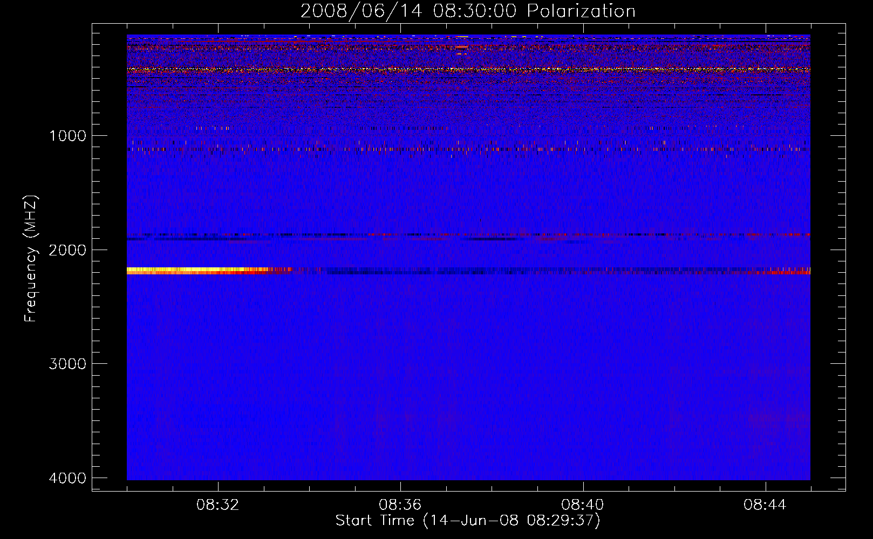Click the '2000' frequency tick label

point(67,250)
